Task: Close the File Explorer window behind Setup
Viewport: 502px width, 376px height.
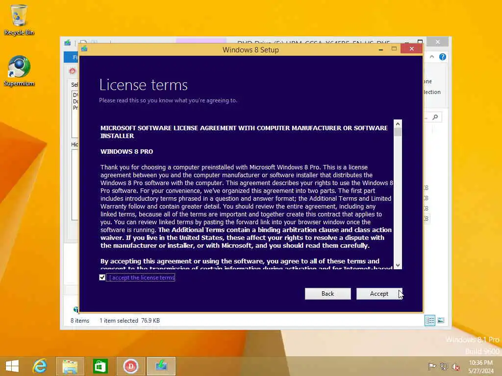Action: click(438, 42)
